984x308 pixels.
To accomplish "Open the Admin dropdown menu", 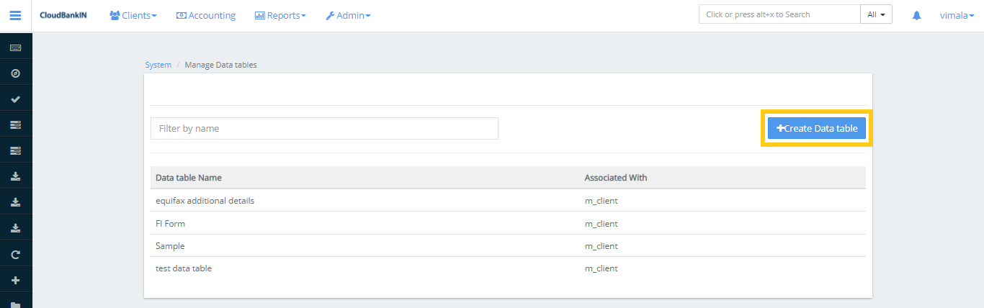I will click(348, 15).
